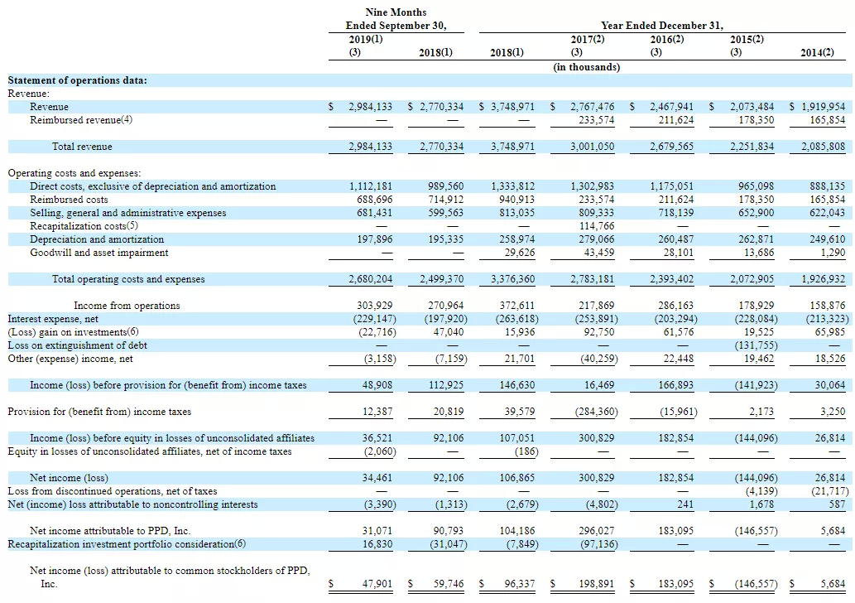The width and height of the screenshot is (855, 603).
Task: Click the 2014(2) column header
Action: (x=817, y=52)
